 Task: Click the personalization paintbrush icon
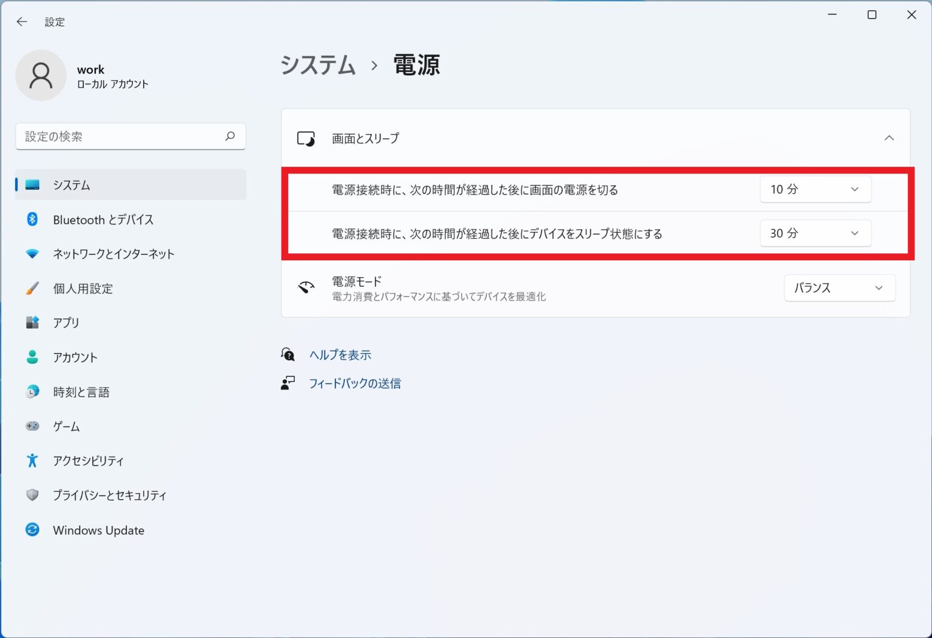pyautogui.click(x=33, y=289)
